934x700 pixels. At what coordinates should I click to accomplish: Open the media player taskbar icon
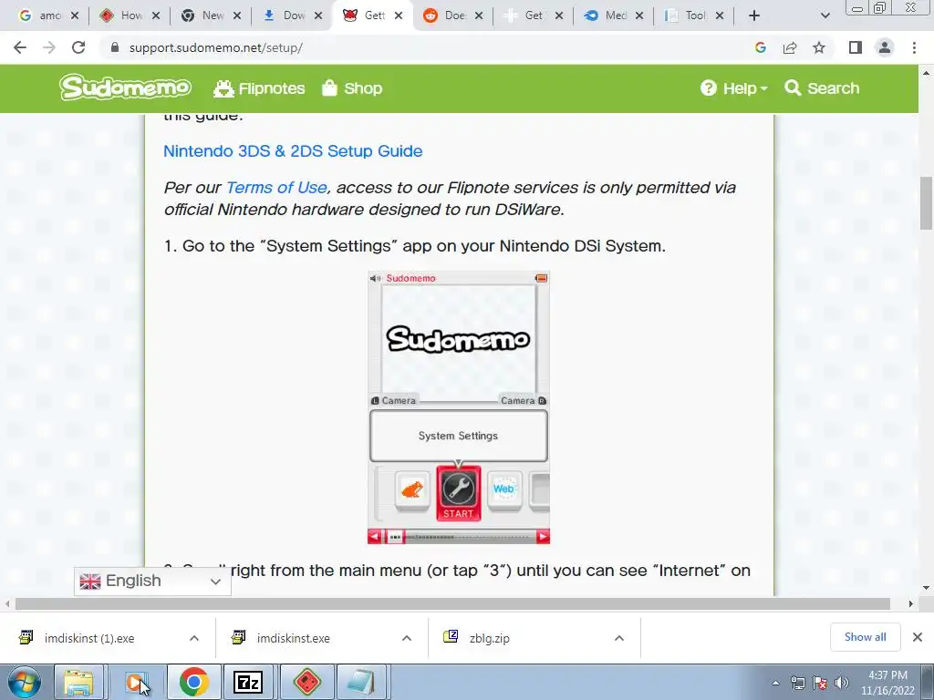137,682
